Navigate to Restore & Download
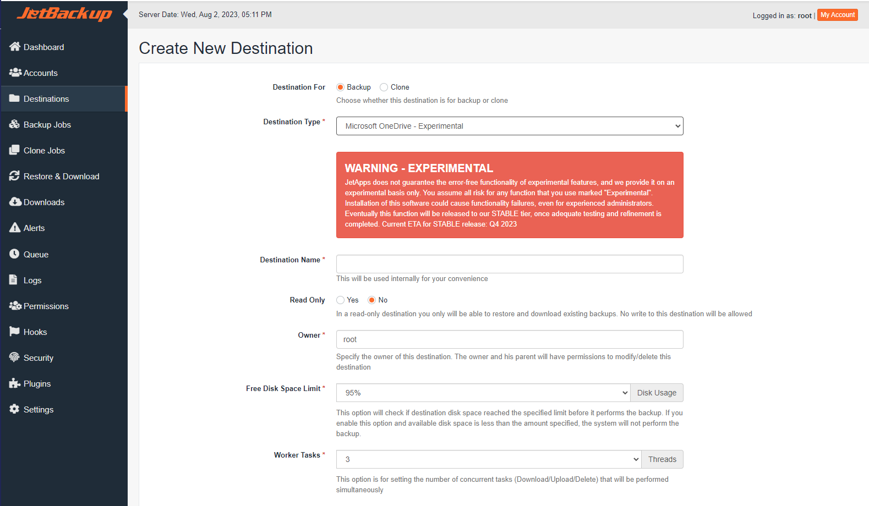Image resolution: width=869 pixels, height=506 pixels. tap(64, 176)
